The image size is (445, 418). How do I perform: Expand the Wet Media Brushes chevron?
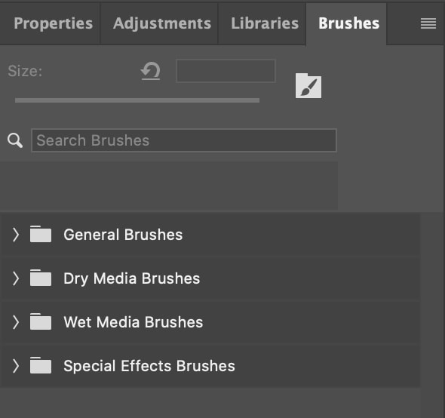16,322
